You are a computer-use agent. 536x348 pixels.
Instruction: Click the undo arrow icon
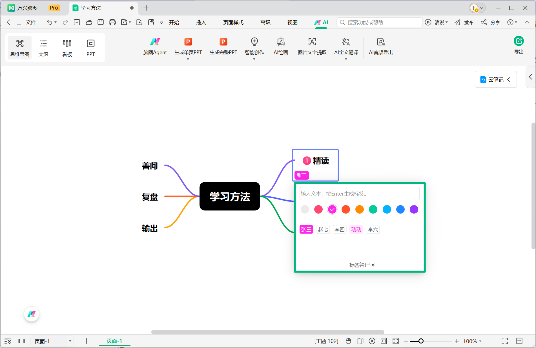point(49,22)
